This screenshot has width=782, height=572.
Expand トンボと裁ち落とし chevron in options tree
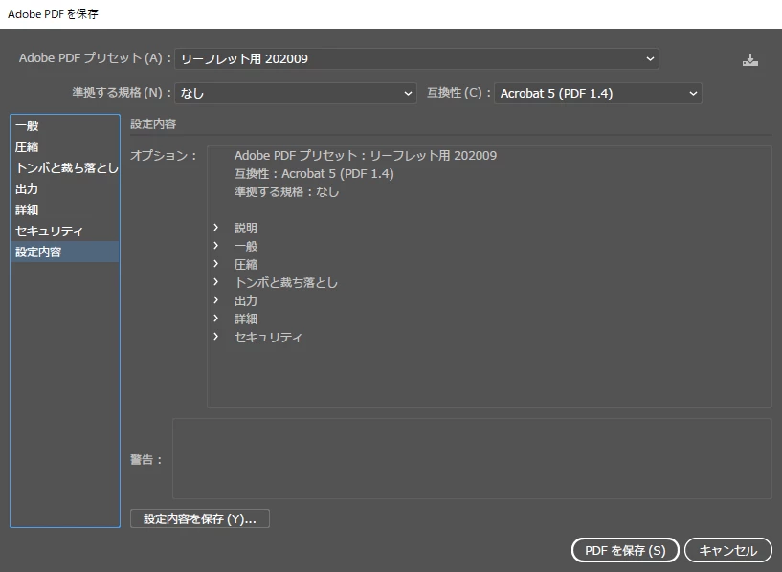216,281
